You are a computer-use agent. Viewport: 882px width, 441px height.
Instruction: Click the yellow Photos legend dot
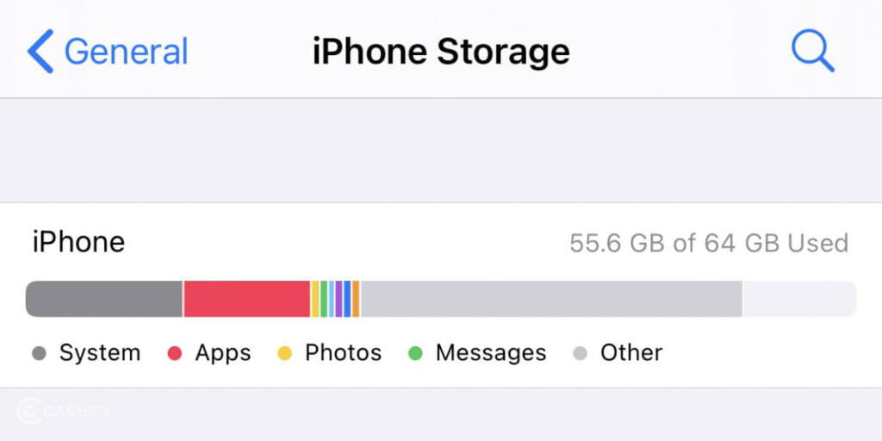pos(285,354)
